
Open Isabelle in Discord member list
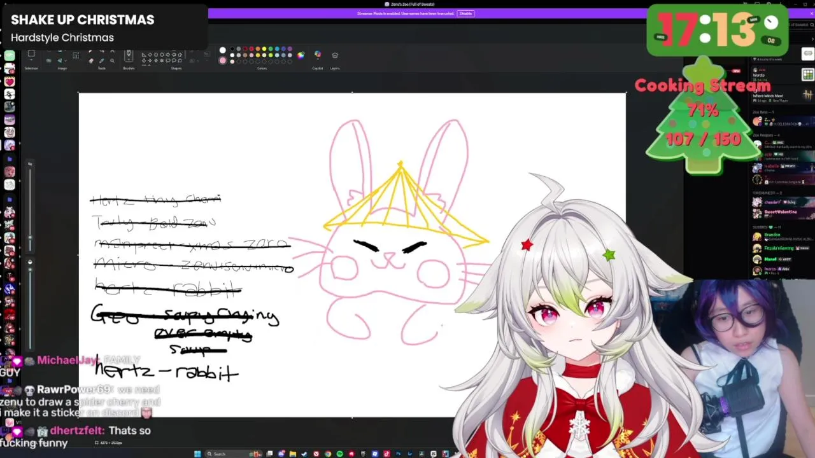(783, 168)
